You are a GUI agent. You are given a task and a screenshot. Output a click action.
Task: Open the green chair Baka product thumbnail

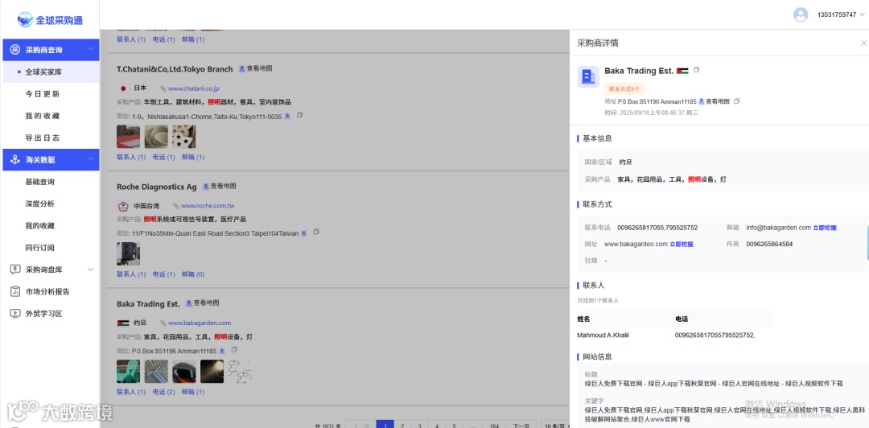point(128,372)
